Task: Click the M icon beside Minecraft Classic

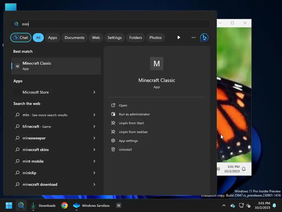Action: [17, 66]
